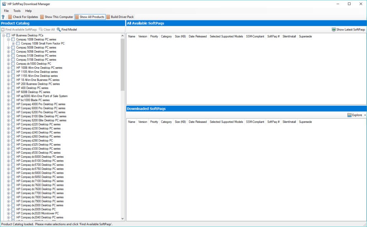This screenshot has height=227, width=367.
Task: Expand HP Compaq 4000 Pro Desktop PC series
Action: coord(9,104)
